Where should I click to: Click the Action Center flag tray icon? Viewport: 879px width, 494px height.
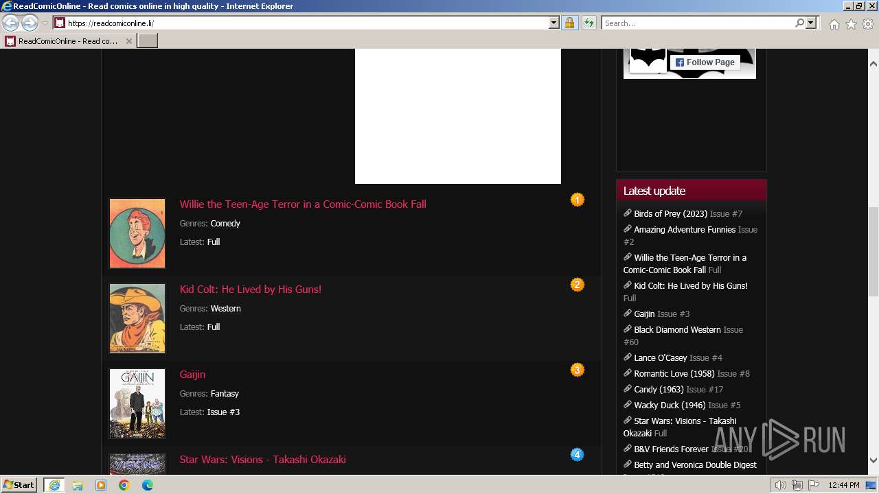tap(814, 485)
